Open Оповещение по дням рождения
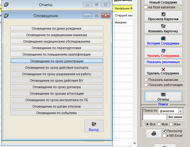 point(57,28)
